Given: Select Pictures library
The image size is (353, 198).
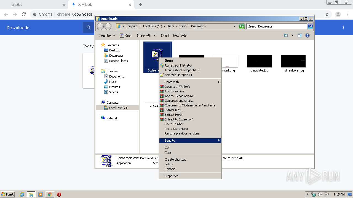Looking at the screenshot, I should 112,87.
